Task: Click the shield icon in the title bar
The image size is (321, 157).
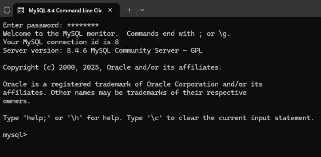Action: [x=7, y=10]
